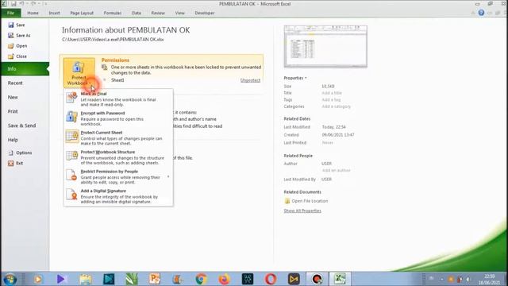Viewport: 508px width, 286px height.
Task: Go to the Review tab
Action: point(158,13)
